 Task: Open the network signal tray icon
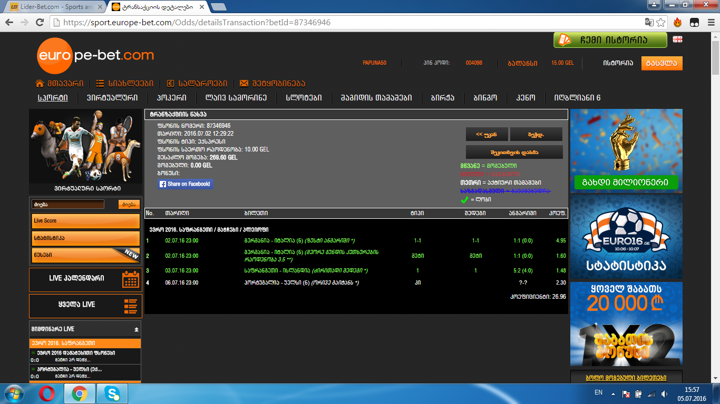652,393
